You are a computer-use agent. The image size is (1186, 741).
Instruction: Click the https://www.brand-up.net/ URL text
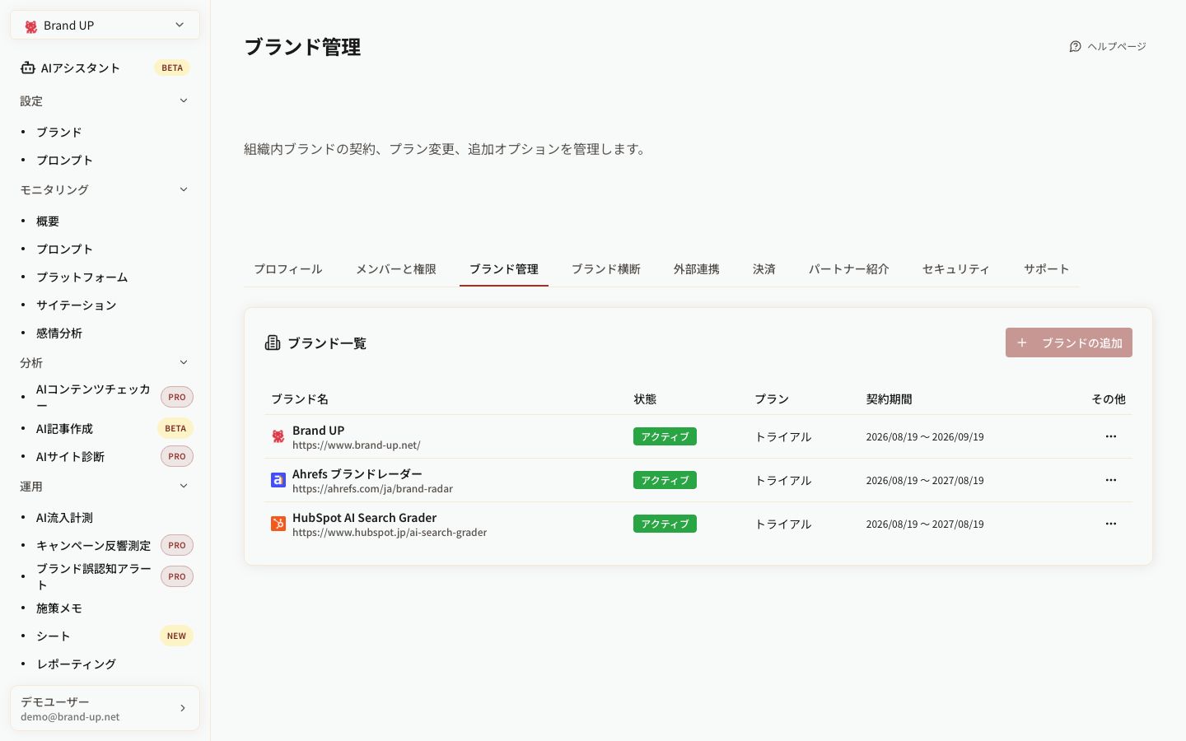(357, 445)
